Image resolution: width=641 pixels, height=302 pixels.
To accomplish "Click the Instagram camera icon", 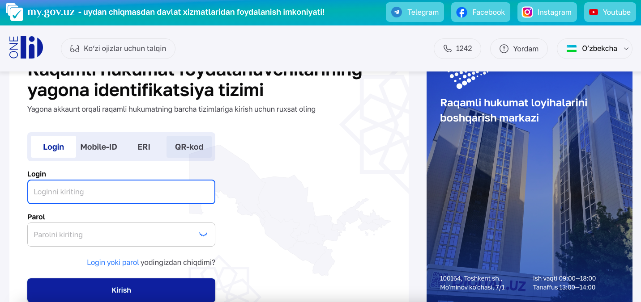I will [x=527, y=13].
